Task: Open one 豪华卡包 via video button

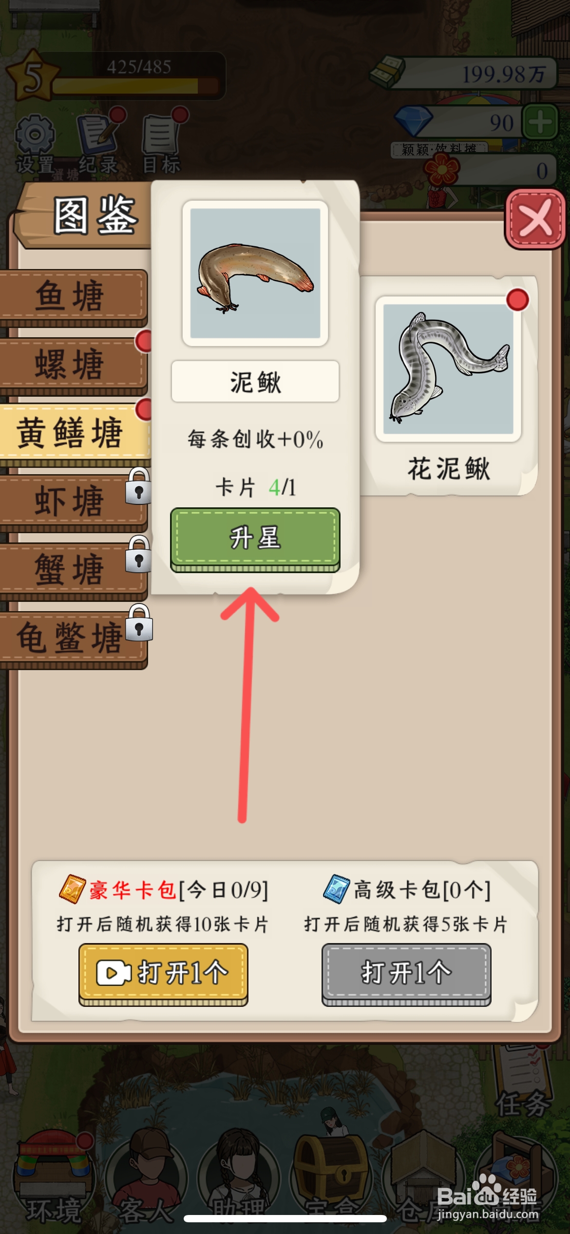Action: coord(163,974)
